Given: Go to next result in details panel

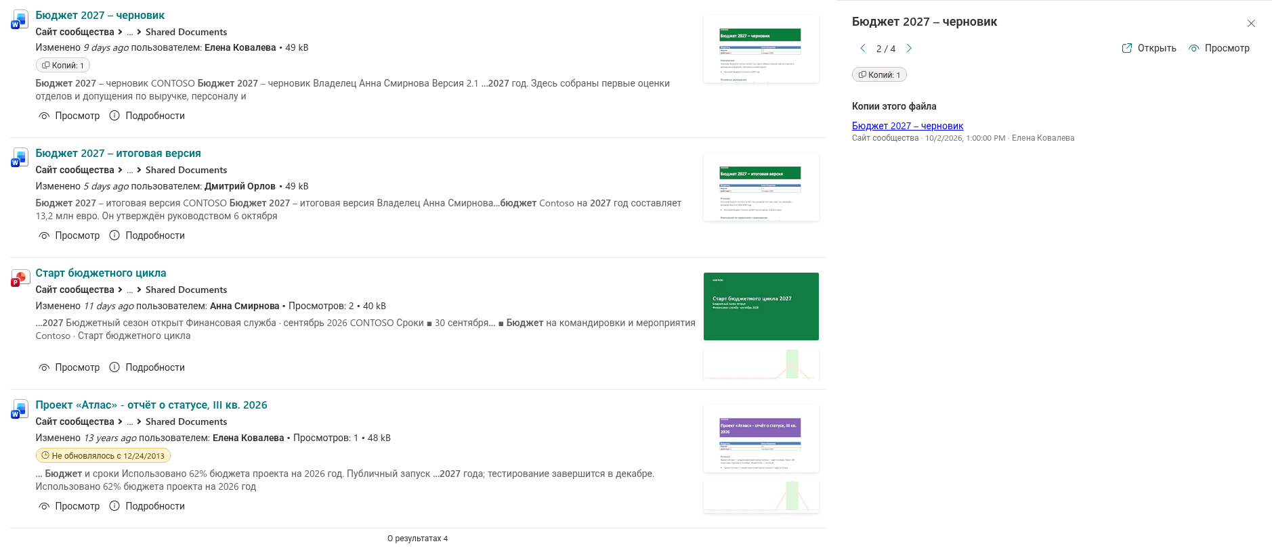Looking at the screenshot, I should pyautogui.click(x=909, y=48).
